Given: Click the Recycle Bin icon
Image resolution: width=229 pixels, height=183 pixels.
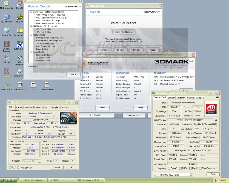Looking at the screenshot, I should (6, 30).
